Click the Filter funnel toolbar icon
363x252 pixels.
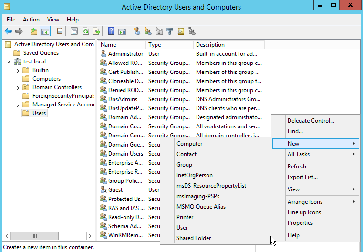170,31
